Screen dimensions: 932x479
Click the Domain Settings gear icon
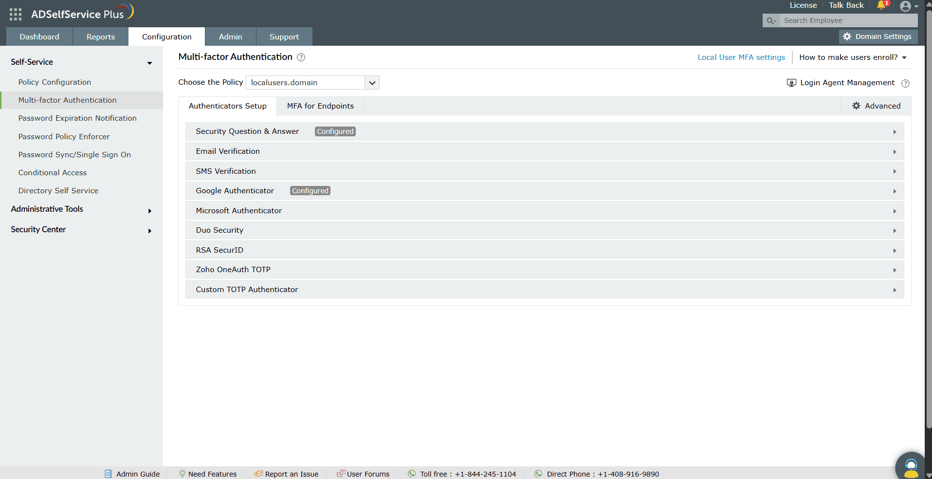click(847, 37)
